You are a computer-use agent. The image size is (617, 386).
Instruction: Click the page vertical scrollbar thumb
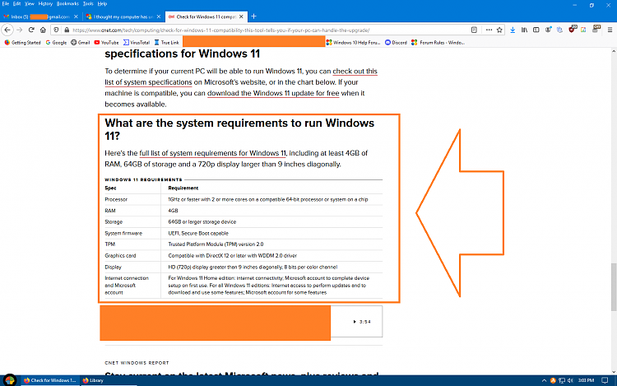(x=614, y=287)
